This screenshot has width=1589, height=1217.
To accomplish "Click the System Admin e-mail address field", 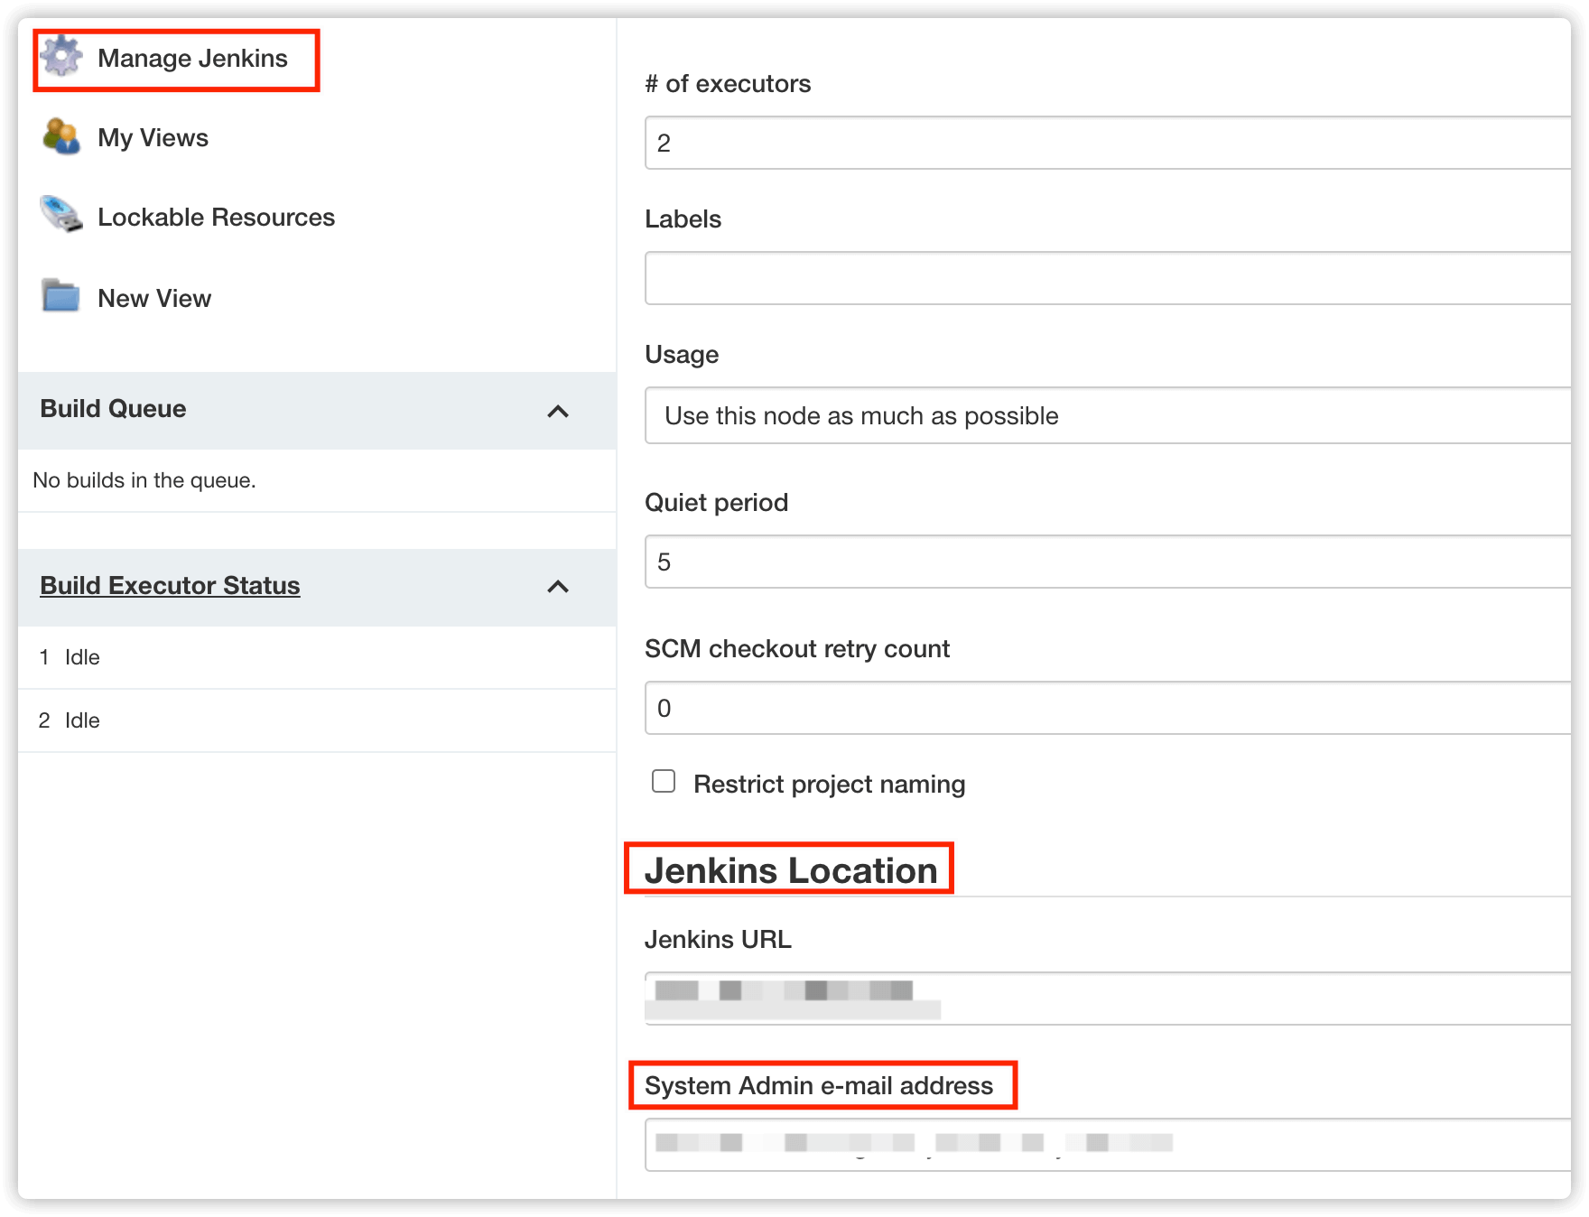I will click(x=1108, y=1145).
